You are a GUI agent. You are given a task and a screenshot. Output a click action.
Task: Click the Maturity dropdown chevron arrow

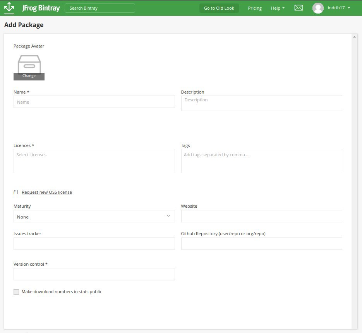(x=168, y=216)
